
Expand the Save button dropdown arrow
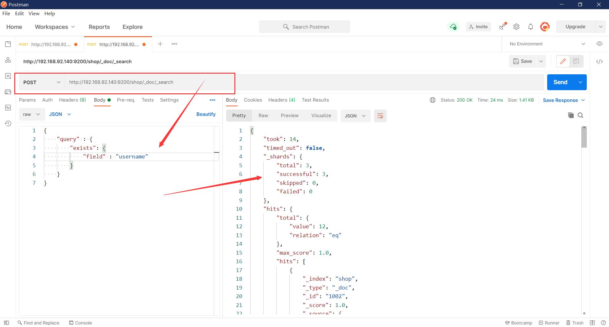pos(541,61)
